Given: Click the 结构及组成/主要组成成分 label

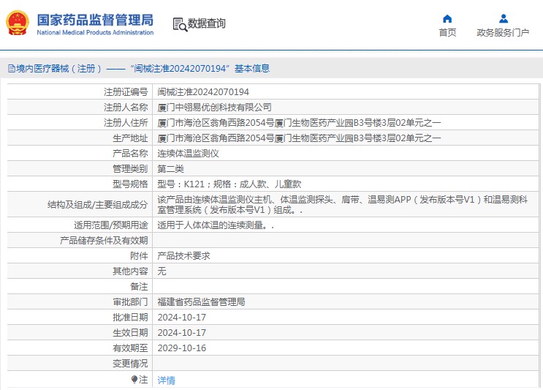Looking at the screenshot, I should coord(98,205).
